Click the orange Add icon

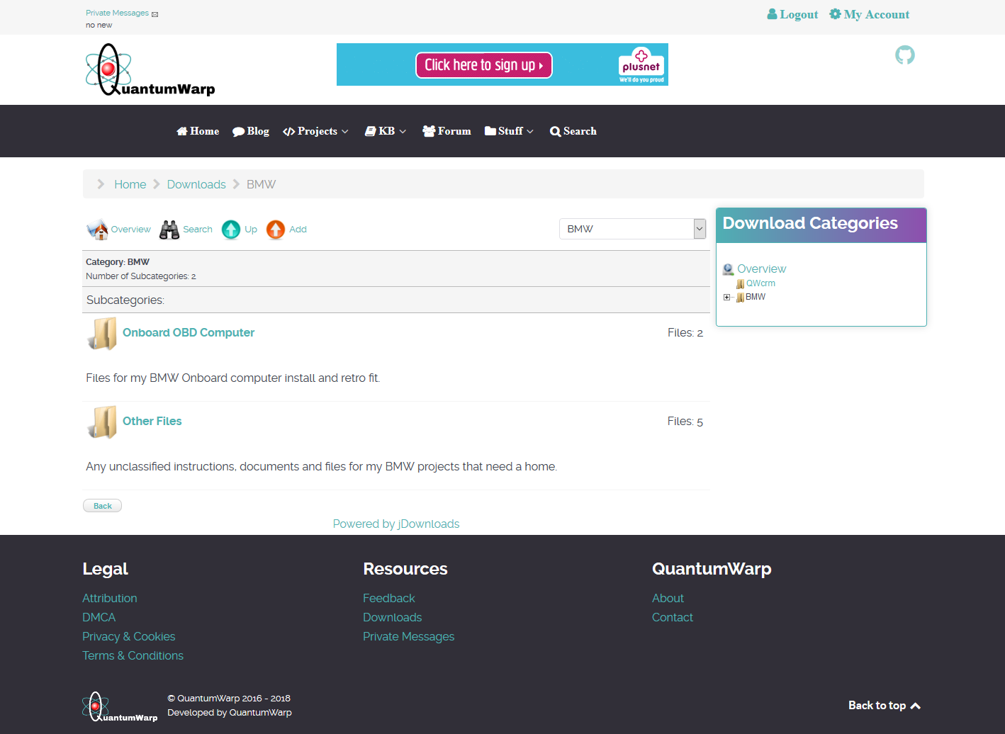[275, 229]
